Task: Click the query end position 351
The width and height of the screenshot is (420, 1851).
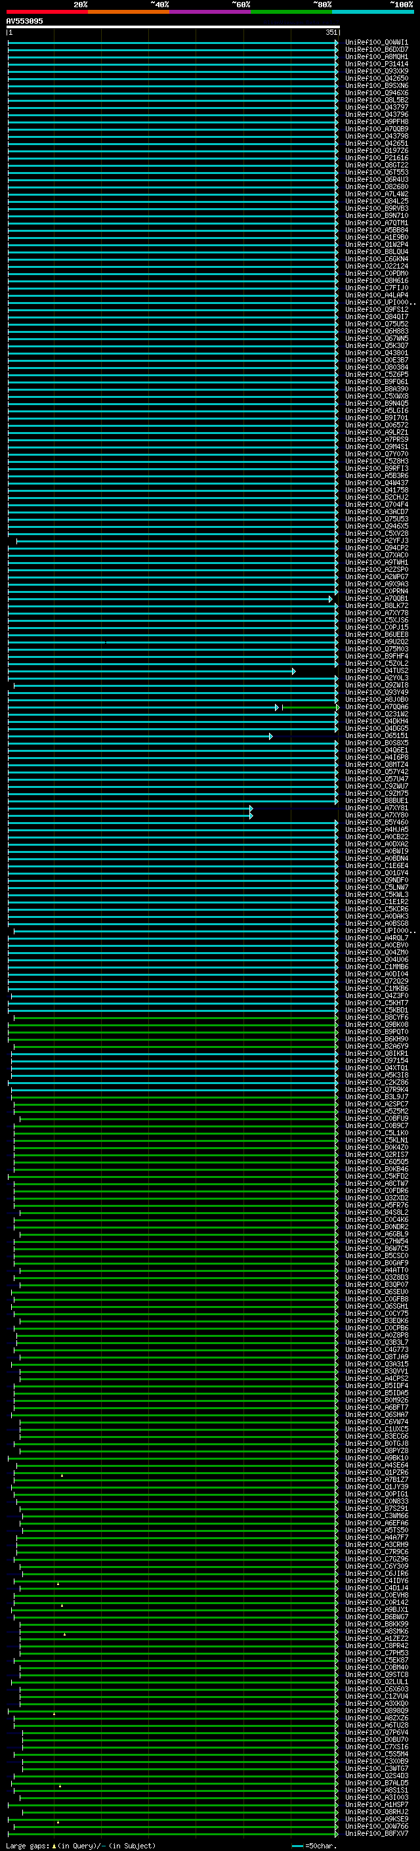Action: 331,32
